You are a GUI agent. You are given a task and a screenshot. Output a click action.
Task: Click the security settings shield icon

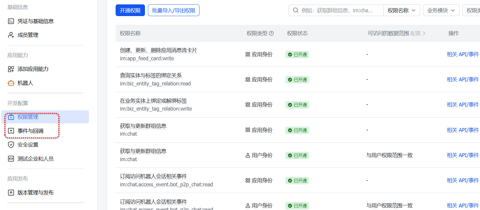click(x=11, y=145)
